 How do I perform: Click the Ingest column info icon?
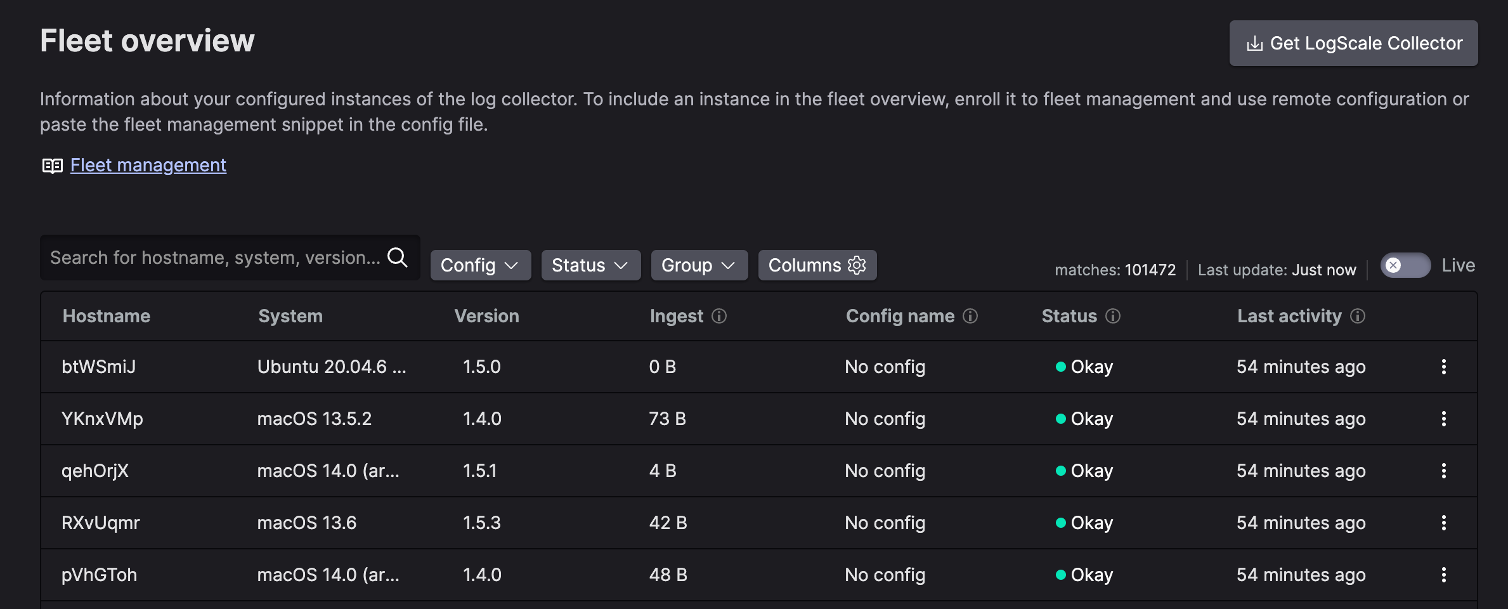[x=718, y=316]
